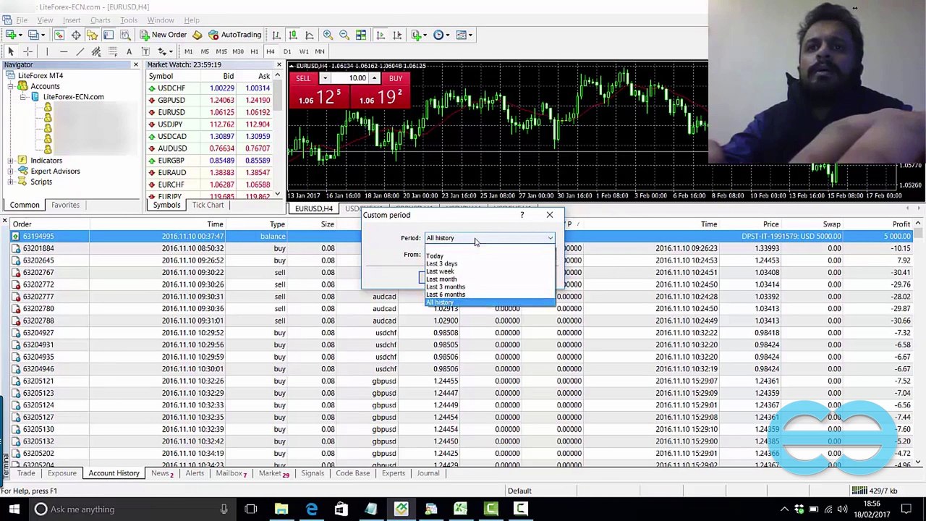This screenshot has width=926, height=521.
Task: Select order 63201884 row in history
Action: (463, 248)
